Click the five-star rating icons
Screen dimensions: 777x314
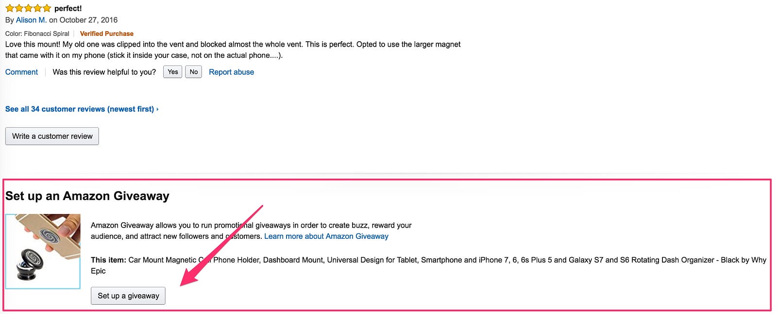click(28, 8)
